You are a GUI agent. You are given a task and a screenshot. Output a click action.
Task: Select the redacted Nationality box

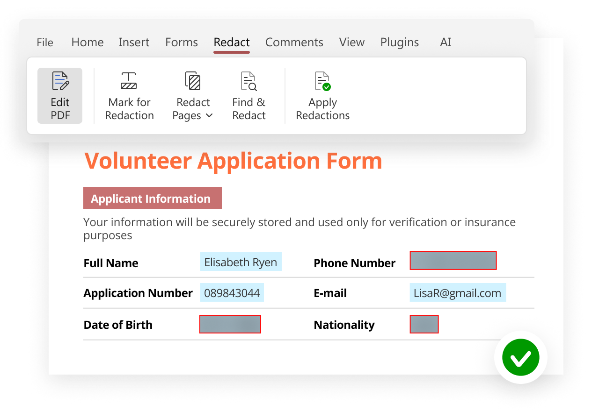coord(424,324)
